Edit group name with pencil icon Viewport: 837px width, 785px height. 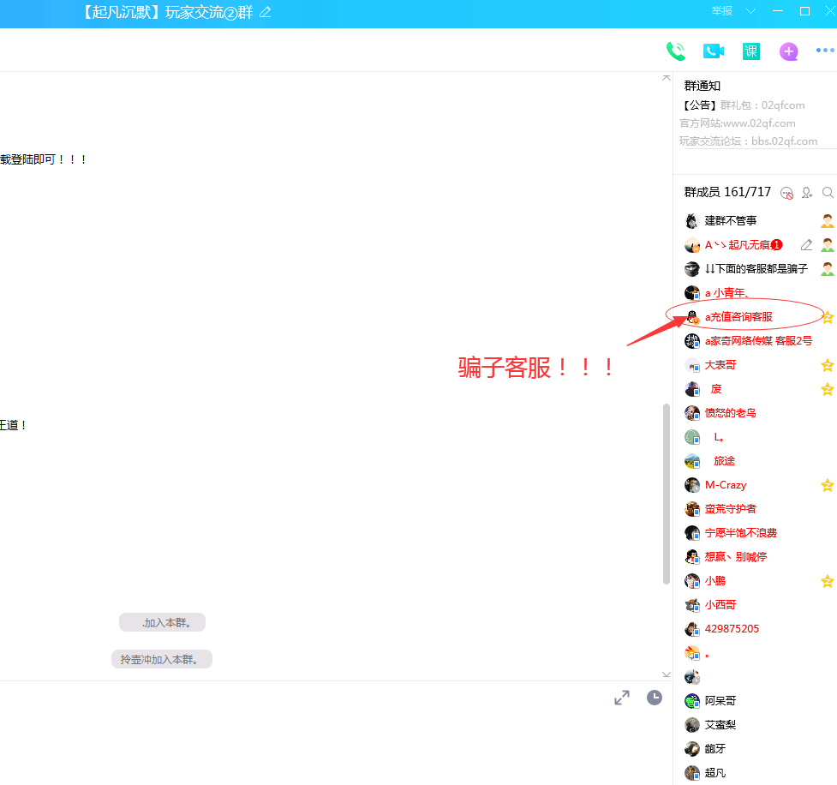pyautogui.click(x=266, y=11)
